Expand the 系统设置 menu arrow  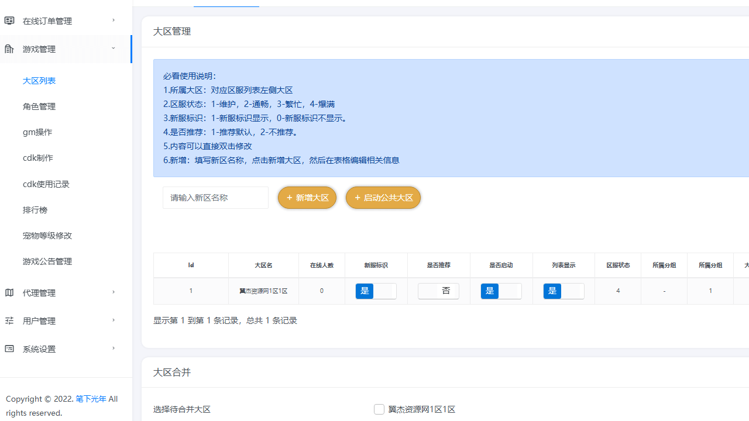pos(114,348)
